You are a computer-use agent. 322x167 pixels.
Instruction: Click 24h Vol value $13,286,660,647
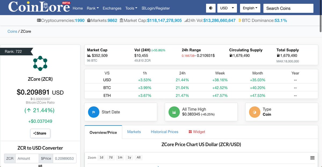tap(219, 20)
